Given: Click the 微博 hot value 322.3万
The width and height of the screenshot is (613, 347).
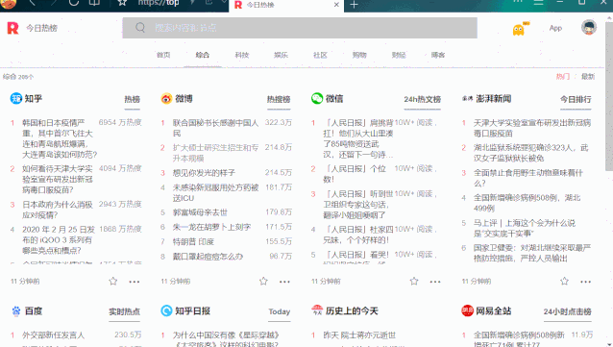Looking at the screenshot, I should 279,122.
